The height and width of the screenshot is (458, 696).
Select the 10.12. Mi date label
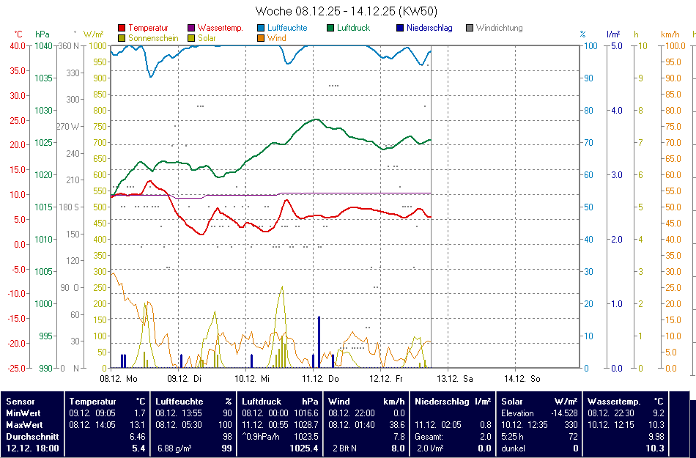pyautogui.click(x=253, y=379)
